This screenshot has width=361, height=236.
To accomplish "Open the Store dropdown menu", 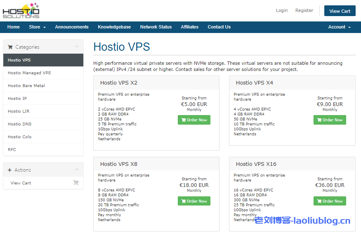I will click(x=37, y=27).
